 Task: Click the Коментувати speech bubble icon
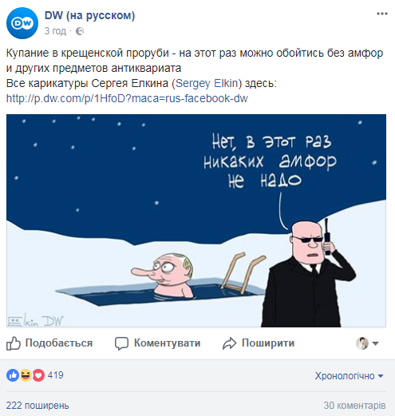(x=121, y=343)
